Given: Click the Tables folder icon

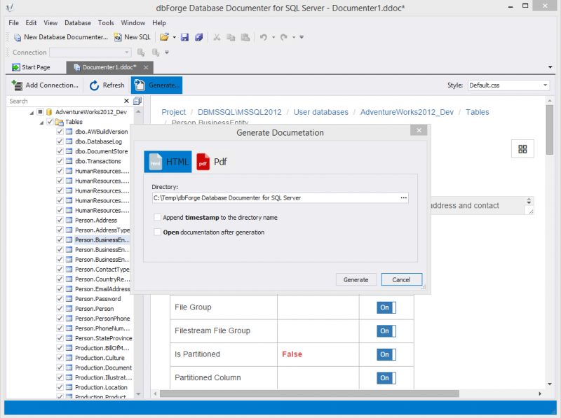Looking at the screenshot, I should click(x=60, y=123).
